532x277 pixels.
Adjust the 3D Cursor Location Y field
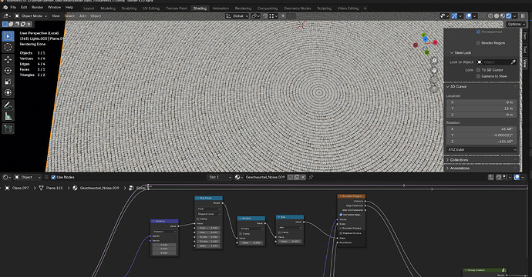481,108
